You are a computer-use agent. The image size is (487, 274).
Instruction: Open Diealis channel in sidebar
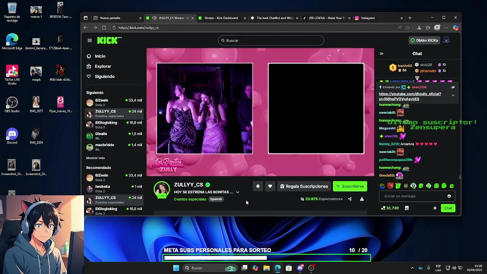coord(114,136)
